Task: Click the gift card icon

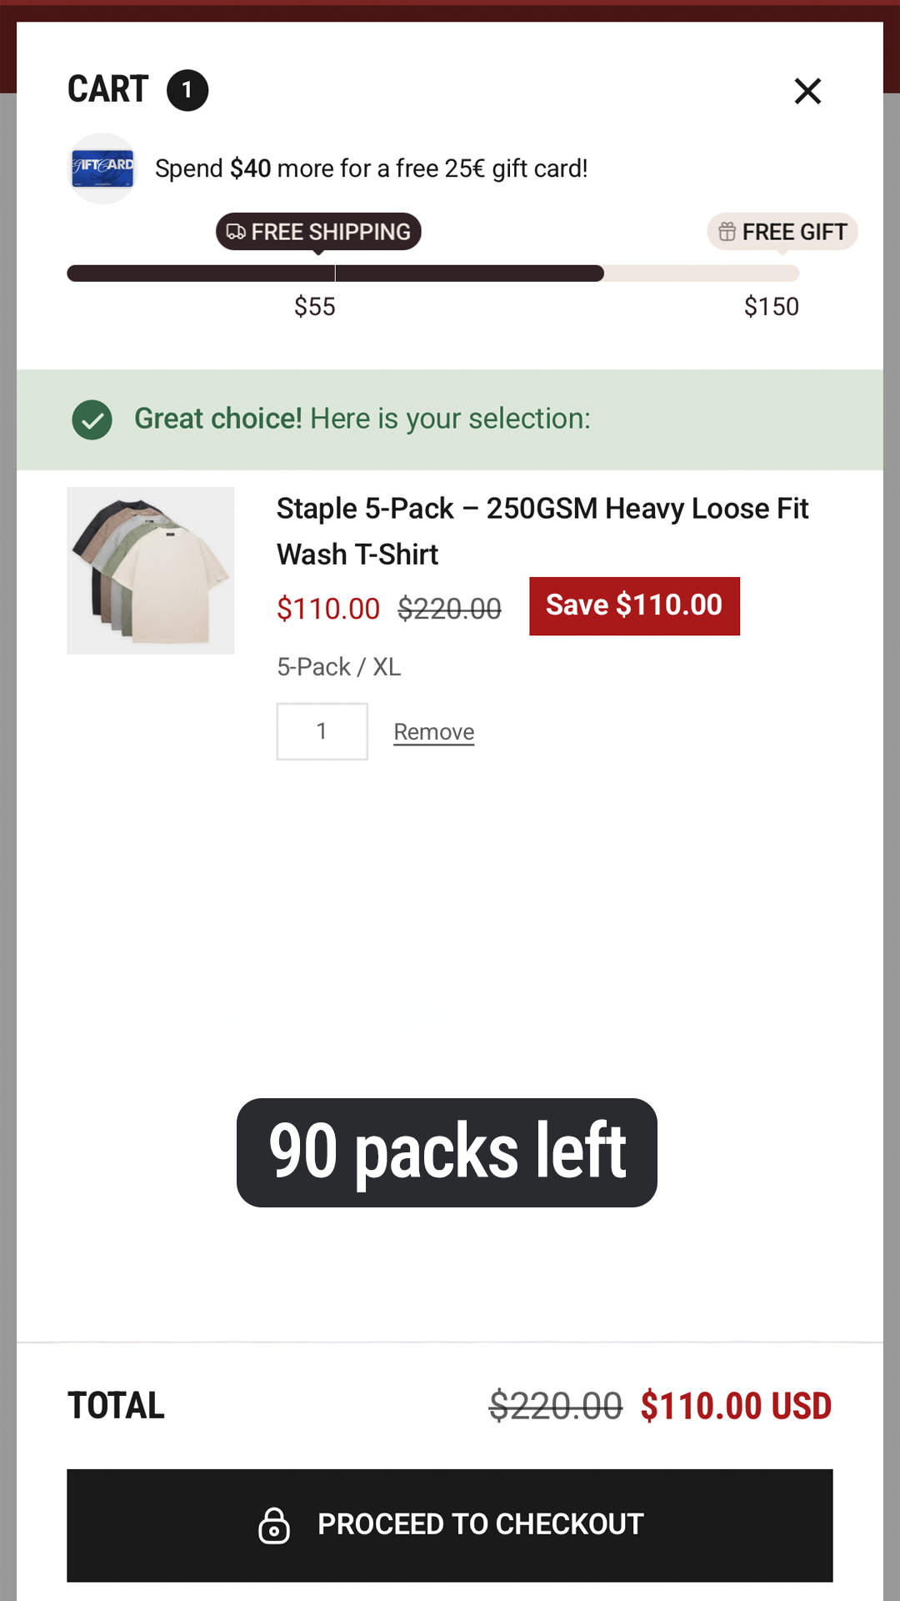Action: coord(102,168)
